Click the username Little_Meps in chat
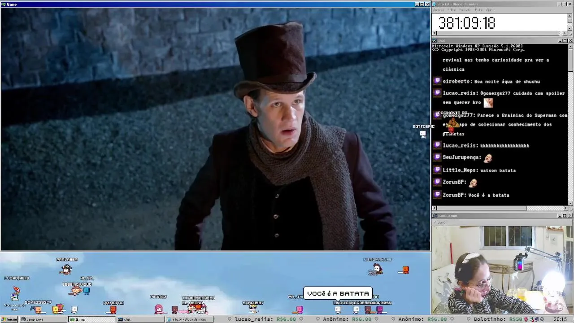 point(460,170)
